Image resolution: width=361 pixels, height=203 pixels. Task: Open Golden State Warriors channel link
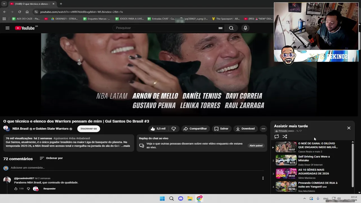tap(52, 129)
